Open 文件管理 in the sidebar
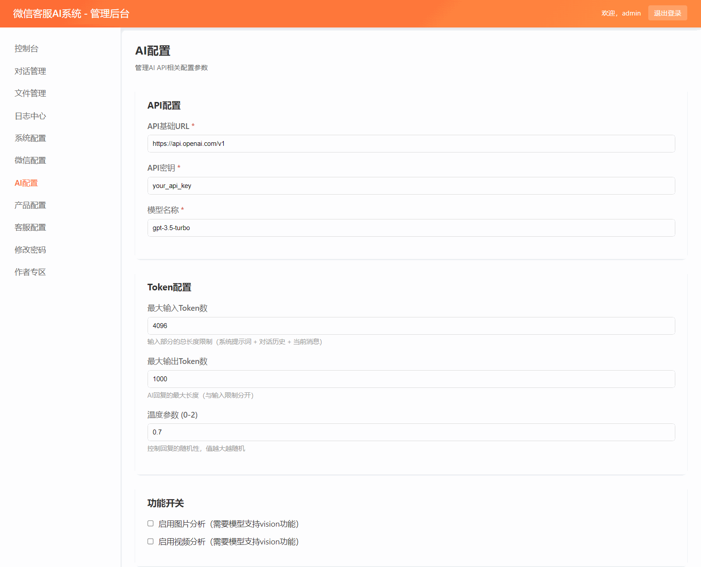This screenshot has height=567, width=701. 30,94
